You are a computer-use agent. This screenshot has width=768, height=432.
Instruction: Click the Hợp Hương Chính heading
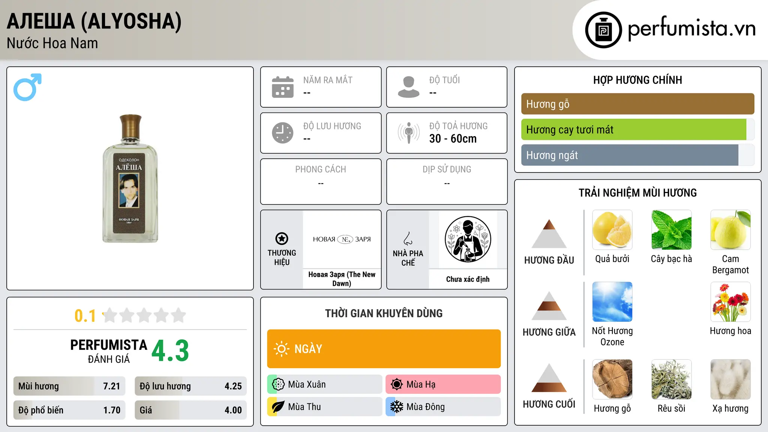637,80
